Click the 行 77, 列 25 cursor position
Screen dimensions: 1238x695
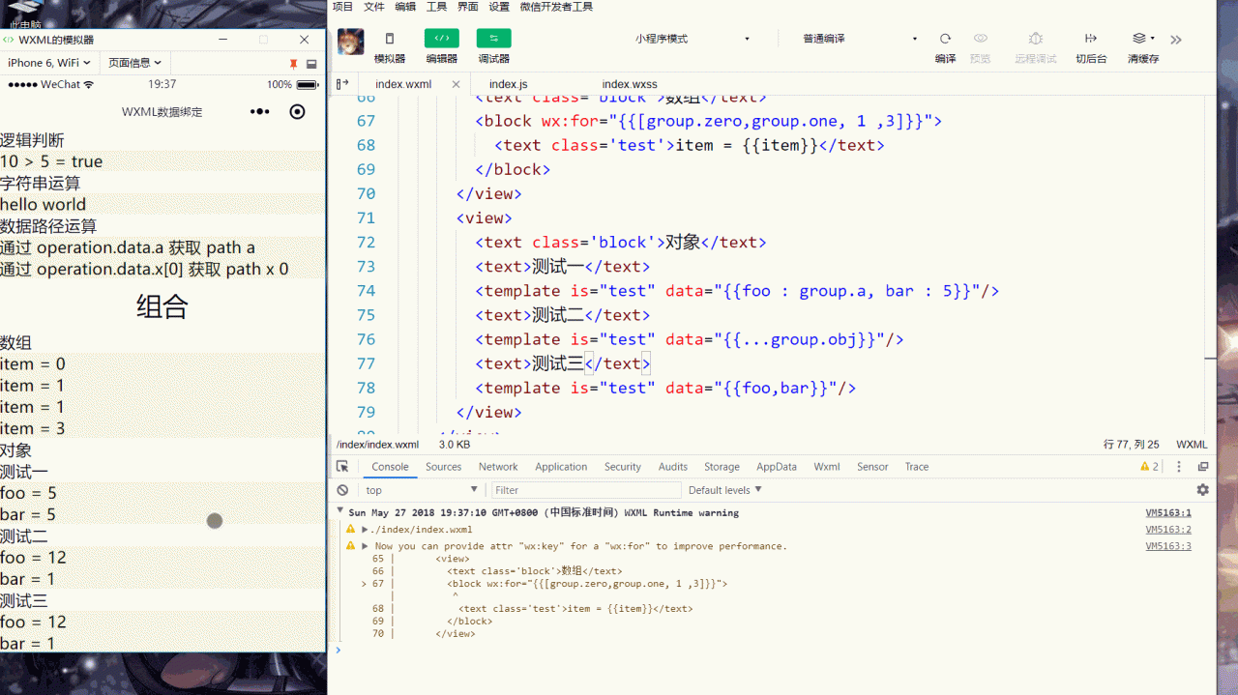1132,445
